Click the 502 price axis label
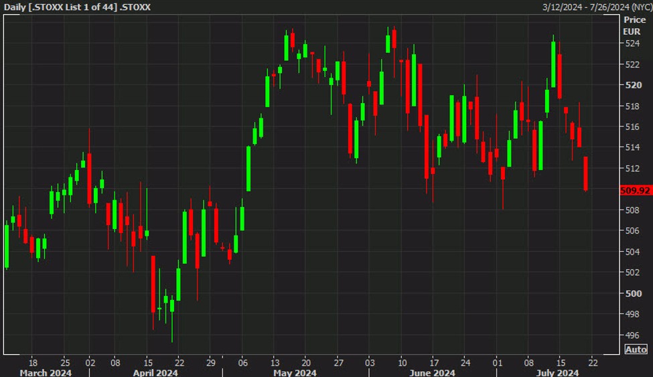Screen dimensions: 653x377 [632, 272]
